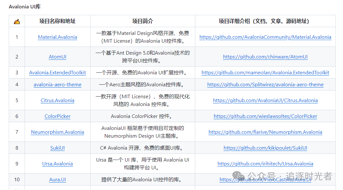Open the SukiUI project name link
Screen dimensions: 343x190
click(58, 148)
